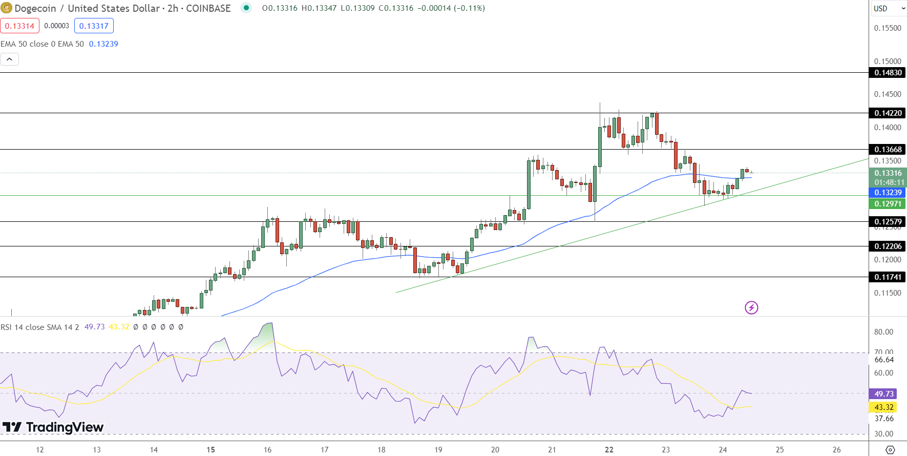Click the purple lightning bolt event icon
907x456 pixels.
pyautogui.click(x=751, y=307)
